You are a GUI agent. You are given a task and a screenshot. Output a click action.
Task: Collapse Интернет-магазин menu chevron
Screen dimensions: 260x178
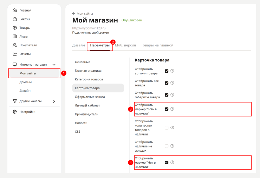54,65
